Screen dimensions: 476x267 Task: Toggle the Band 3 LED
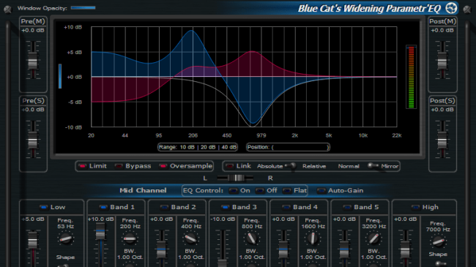point(225,207)
